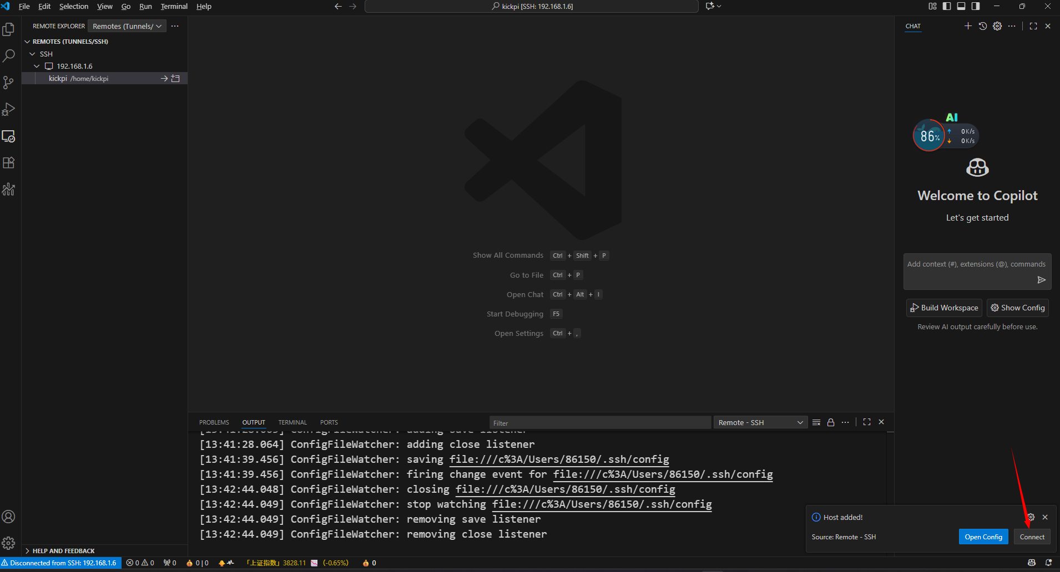The image size is (1060, 572).
Task: Open Run and Debug view icon
Action: pyautogui.click(x=8, y=109)
